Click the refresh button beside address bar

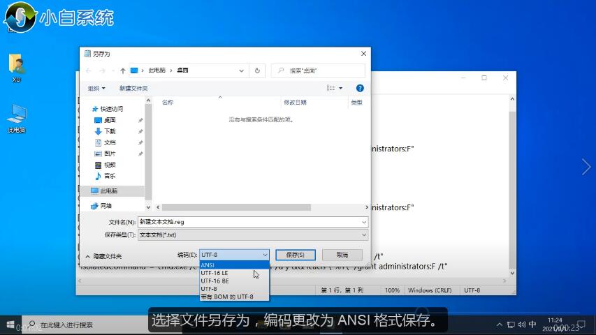tap(257, 70)
